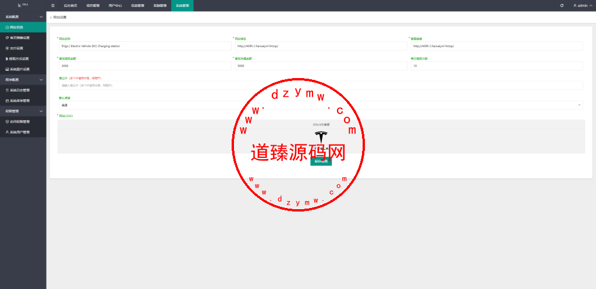The width and height of the screenshot is (596, 289).
Task: Click the 禁止IP input field
Action: coord(321,85)
